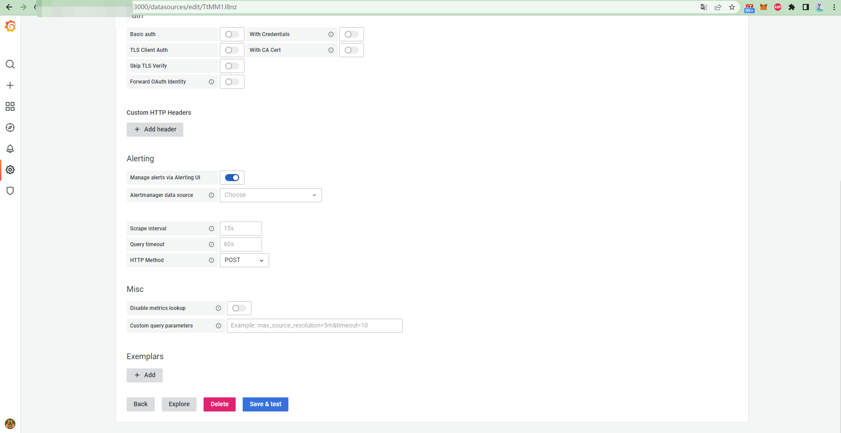Enable the With CA Cert toggle
Viewport: 841px width, 433px height.
coord(352,50)
